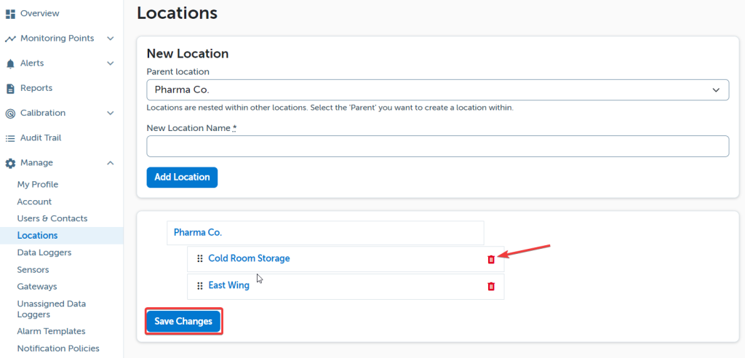Click the Monitoring Points chart icon
This screenshot has height=358, width=745.
tap(10, 39)
